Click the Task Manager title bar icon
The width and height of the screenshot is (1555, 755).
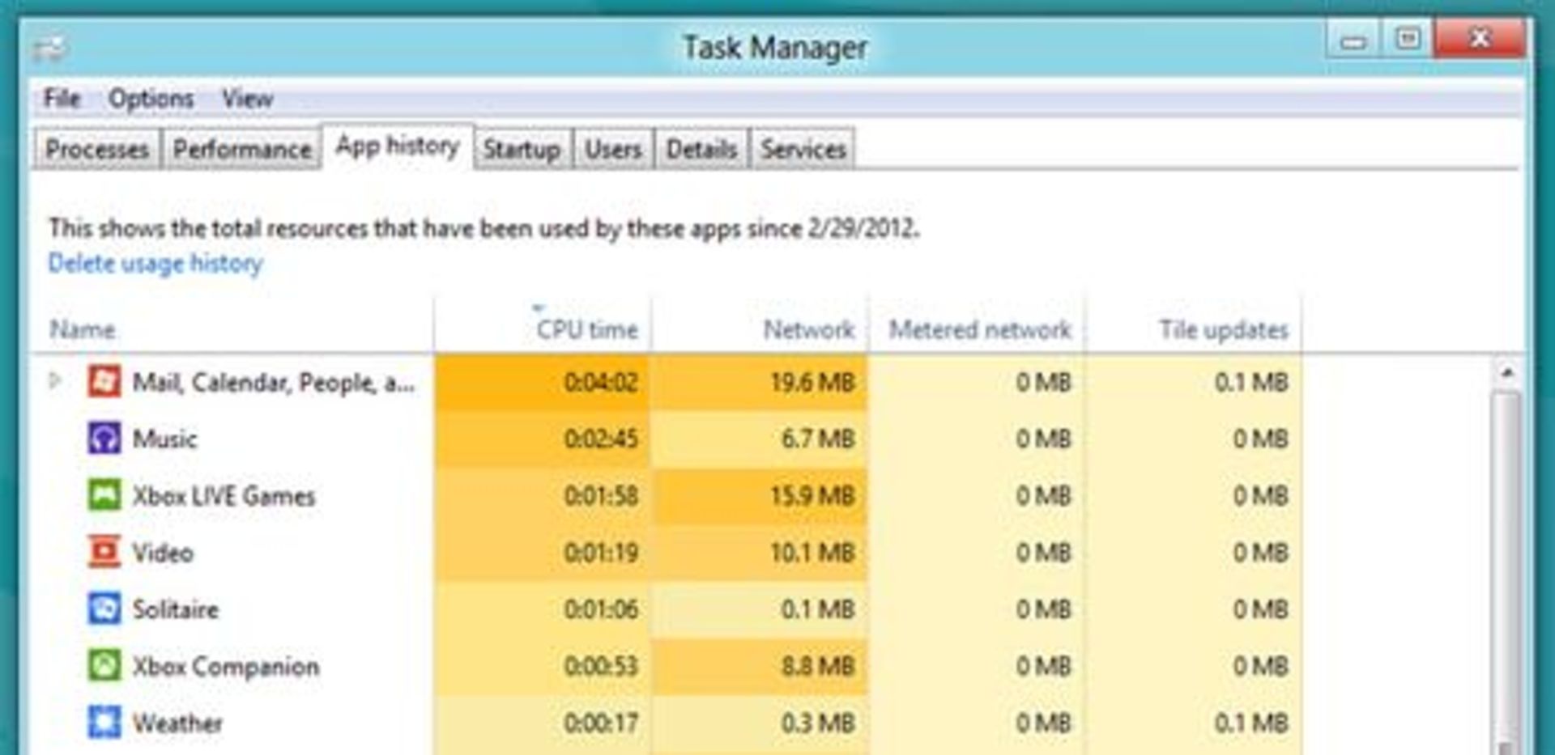[50, 47]
